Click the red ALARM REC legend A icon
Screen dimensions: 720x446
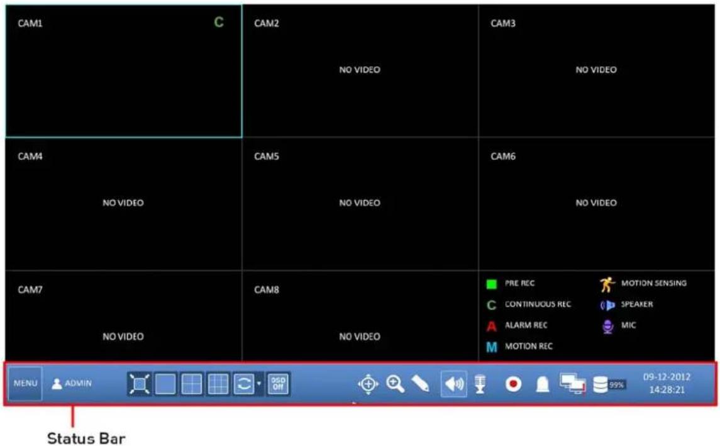coord(491,326)
